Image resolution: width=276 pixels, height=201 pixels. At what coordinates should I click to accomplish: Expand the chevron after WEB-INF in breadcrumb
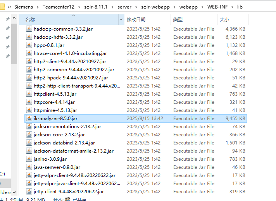tap(232, 7)
